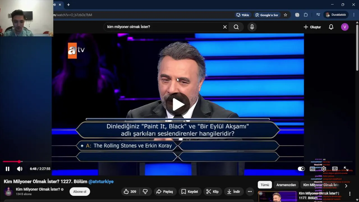This screenshot has height=202, width=359.
Task: Start voice search with the microphone
Action: point(252,27)
